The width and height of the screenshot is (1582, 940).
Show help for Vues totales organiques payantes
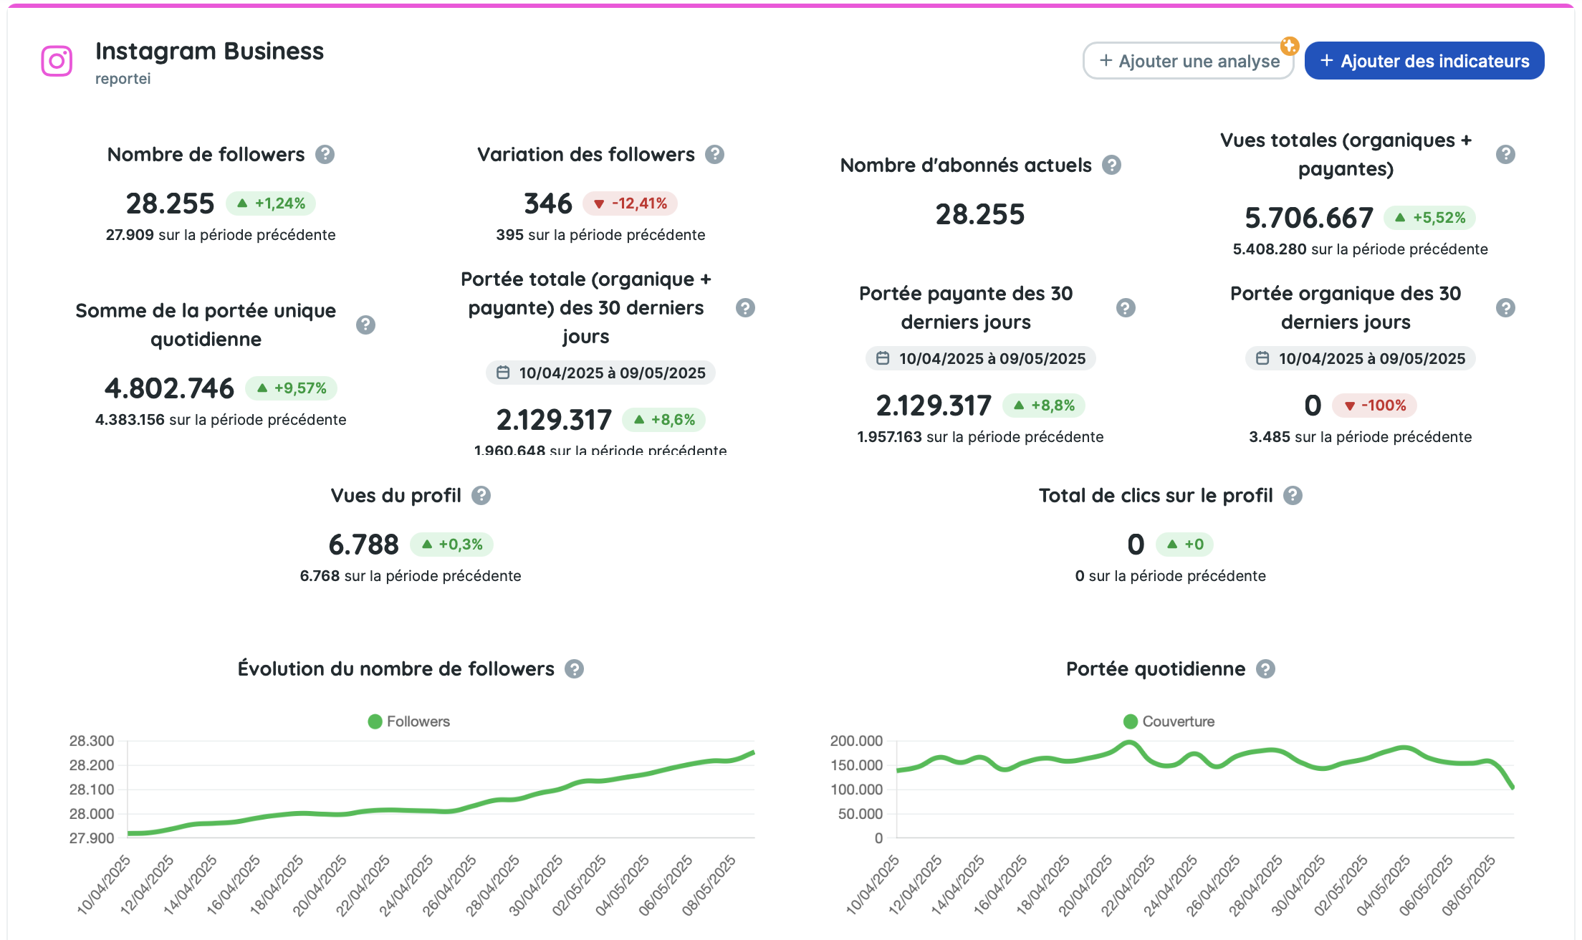pyautogui.click(x=1505, y=155)
